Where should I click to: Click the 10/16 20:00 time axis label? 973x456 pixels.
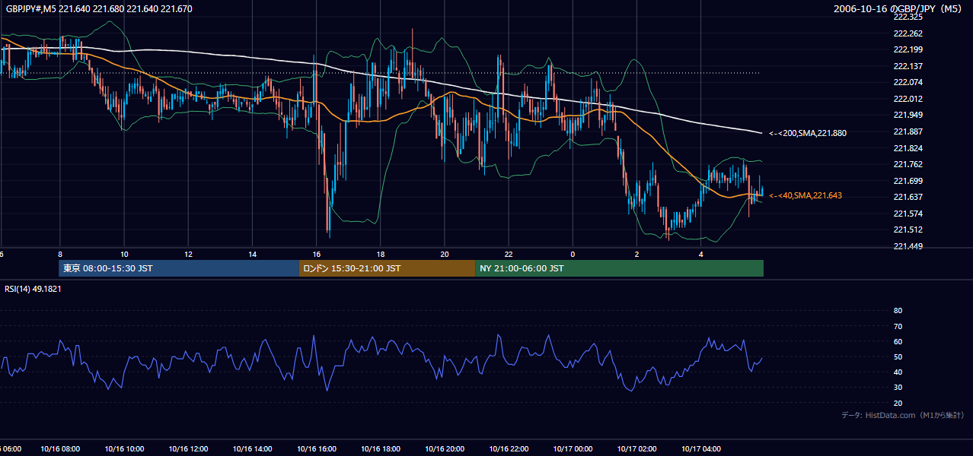click(x=445, y=449)
